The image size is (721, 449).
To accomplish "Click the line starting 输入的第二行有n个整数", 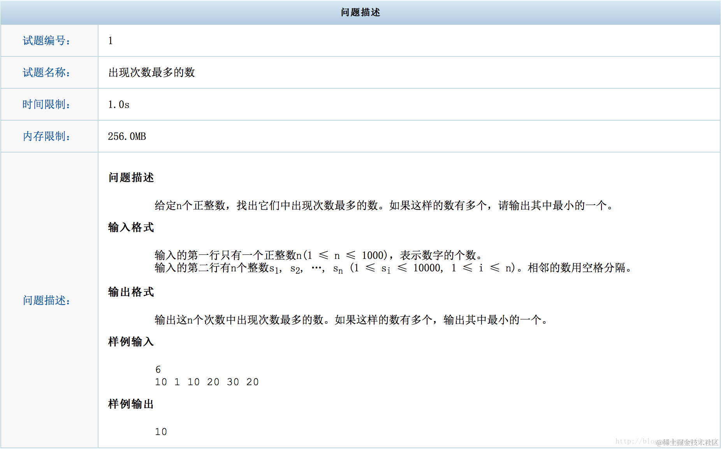I will coord(393,268).
